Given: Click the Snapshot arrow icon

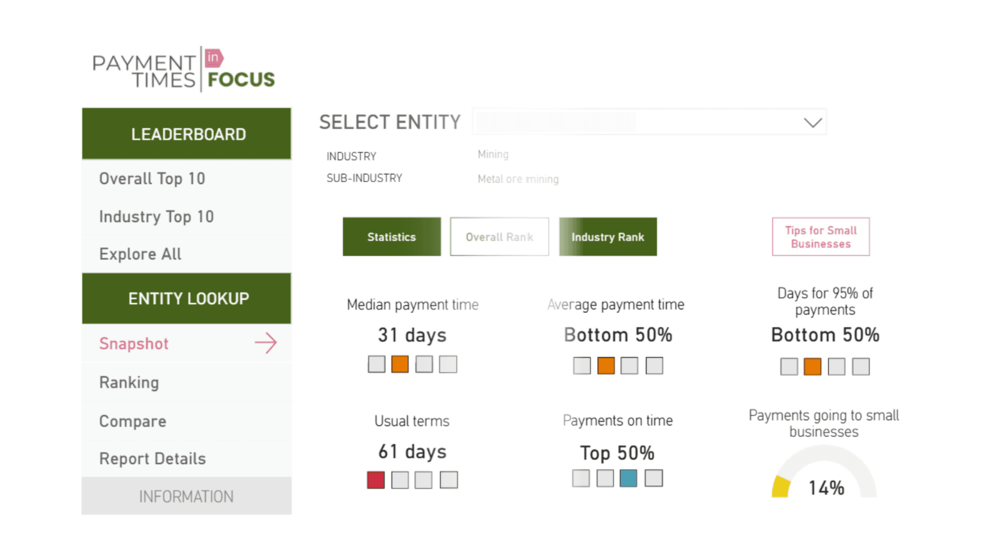Looking at the screenshot, I should point(266,342).
